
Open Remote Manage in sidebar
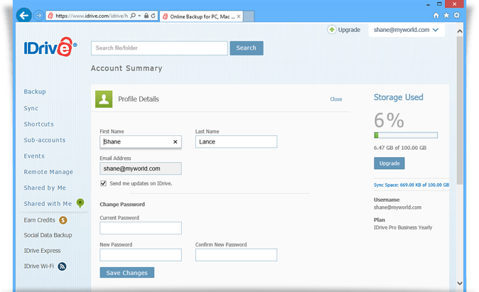coord(48,172)
